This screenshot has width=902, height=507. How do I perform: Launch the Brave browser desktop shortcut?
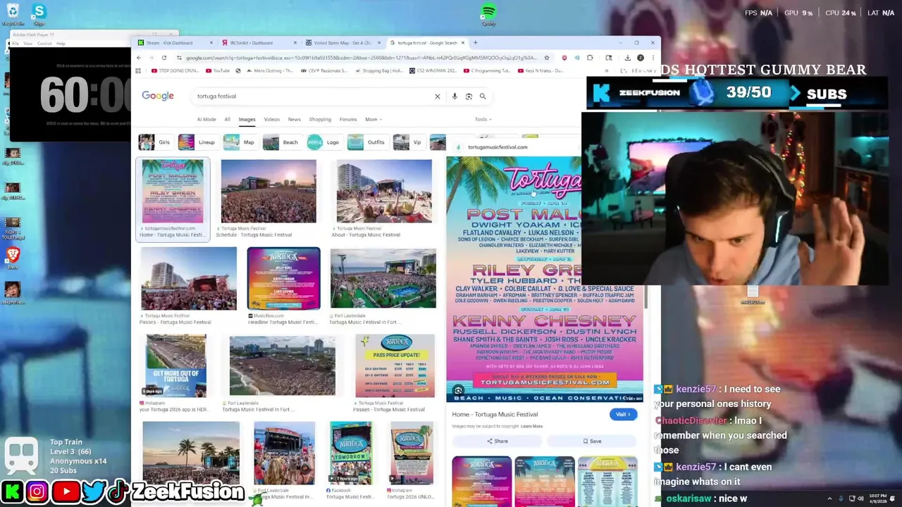(x=13, y=257)
